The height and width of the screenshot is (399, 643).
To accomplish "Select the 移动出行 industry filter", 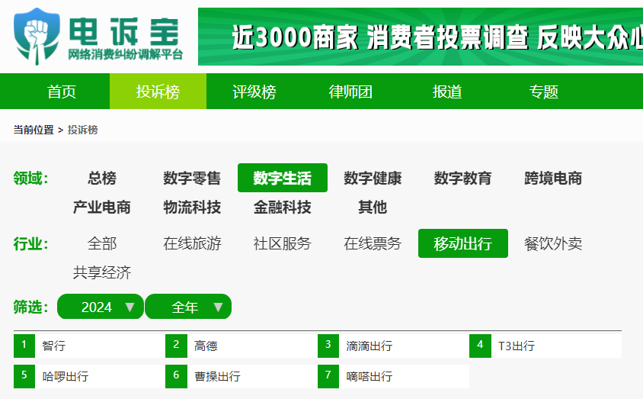I will 463,243.
